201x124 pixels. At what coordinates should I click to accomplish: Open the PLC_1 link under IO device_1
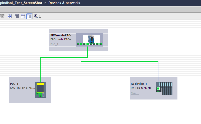(x=135, y=93)
